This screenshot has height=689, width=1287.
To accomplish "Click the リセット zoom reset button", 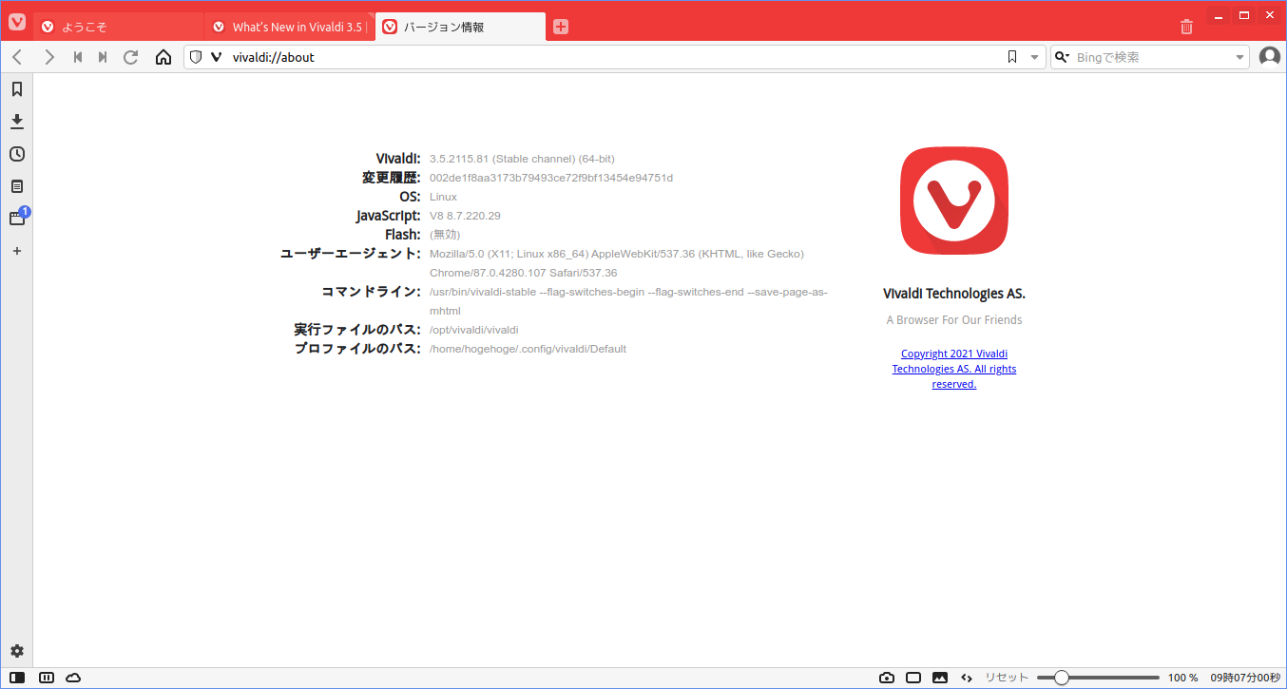I will pyautogui.click(x=1007, y=678).
